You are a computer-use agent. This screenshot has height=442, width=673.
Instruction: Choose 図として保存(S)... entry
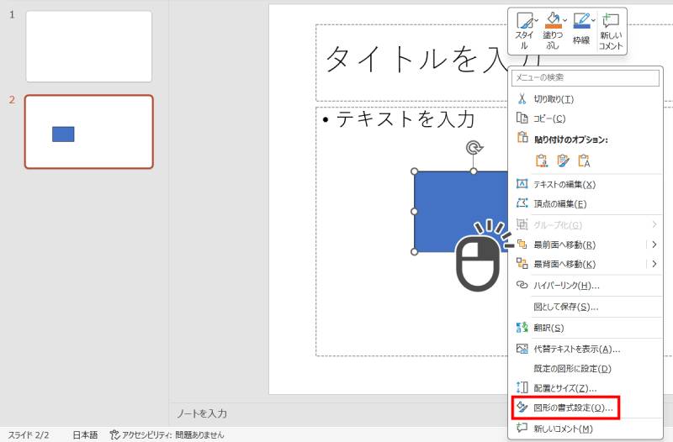click(x=585, y=307)
